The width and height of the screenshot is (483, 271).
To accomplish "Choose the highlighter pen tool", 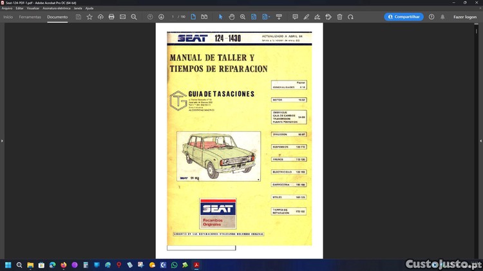I will (307, 17).
